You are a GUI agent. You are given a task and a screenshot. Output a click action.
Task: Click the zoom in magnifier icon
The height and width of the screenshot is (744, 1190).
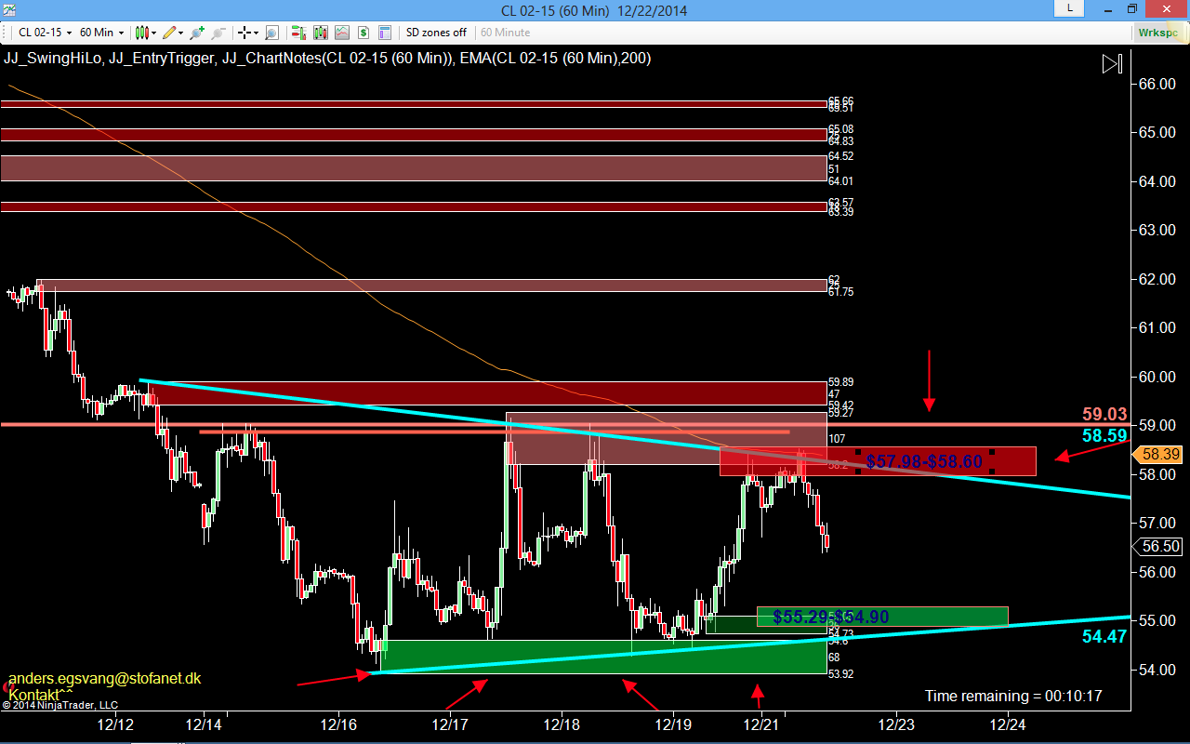pyautogui.click(x=197, y=33)
